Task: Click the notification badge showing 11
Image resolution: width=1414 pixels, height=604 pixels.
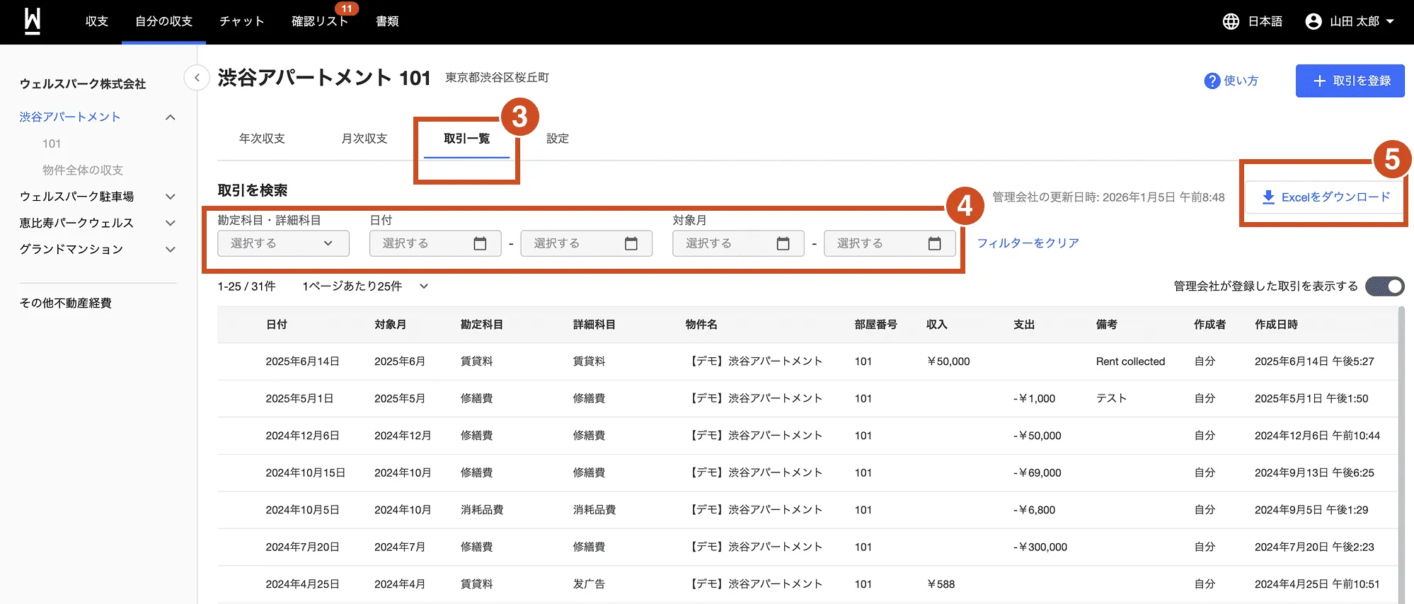Action: click(x=346, y=8)
